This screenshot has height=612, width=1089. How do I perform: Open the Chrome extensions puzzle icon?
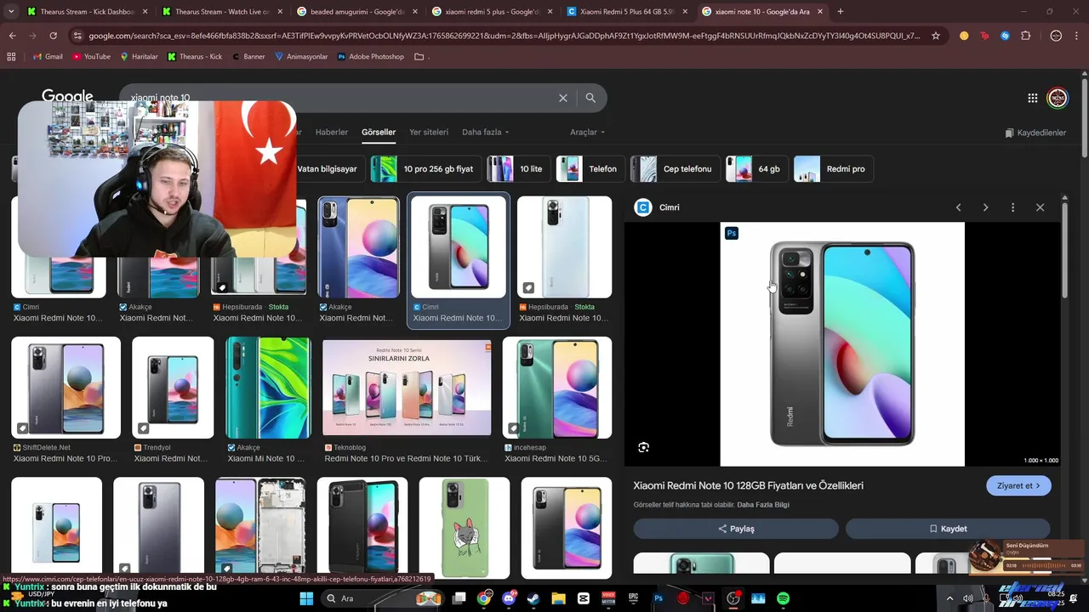click(1025, 36)
